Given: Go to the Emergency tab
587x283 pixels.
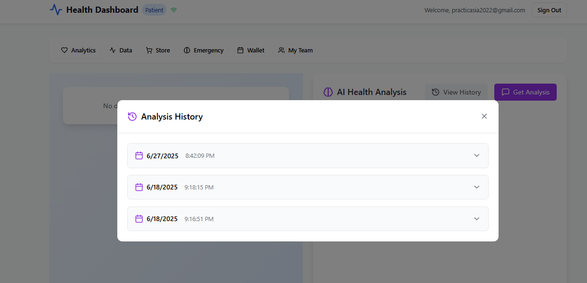Looking at the screenshot, I should coord(203,50).
